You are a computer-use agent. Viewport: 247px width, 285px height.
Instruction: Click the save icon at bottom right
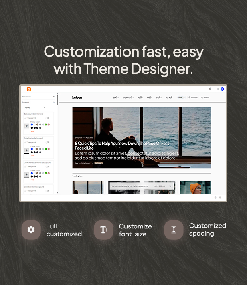pyautogui.click(x=220, y=198)
